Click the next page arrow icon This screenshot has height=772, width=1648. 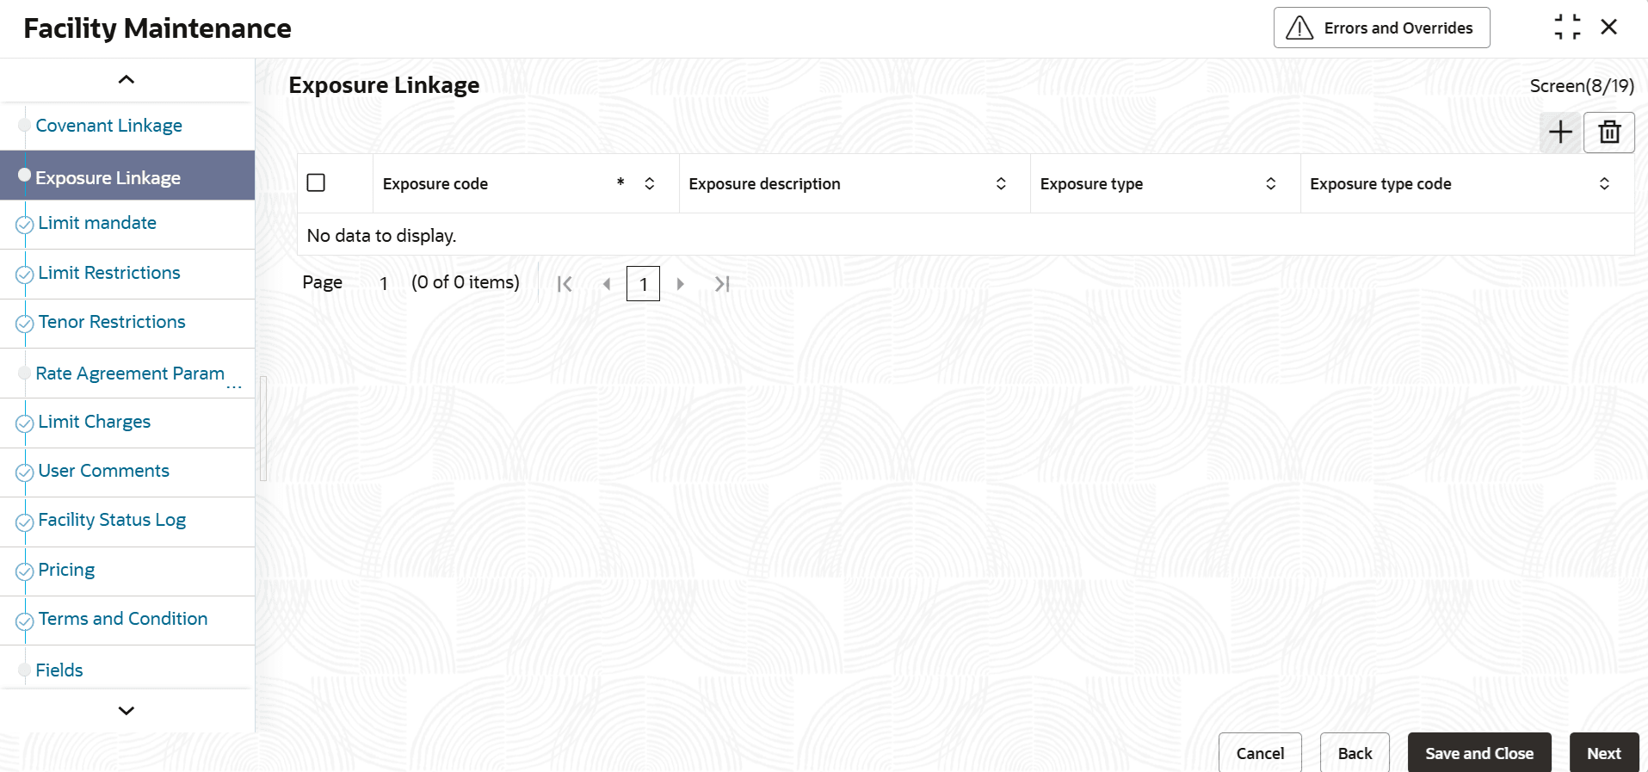[x=680, y=284]
